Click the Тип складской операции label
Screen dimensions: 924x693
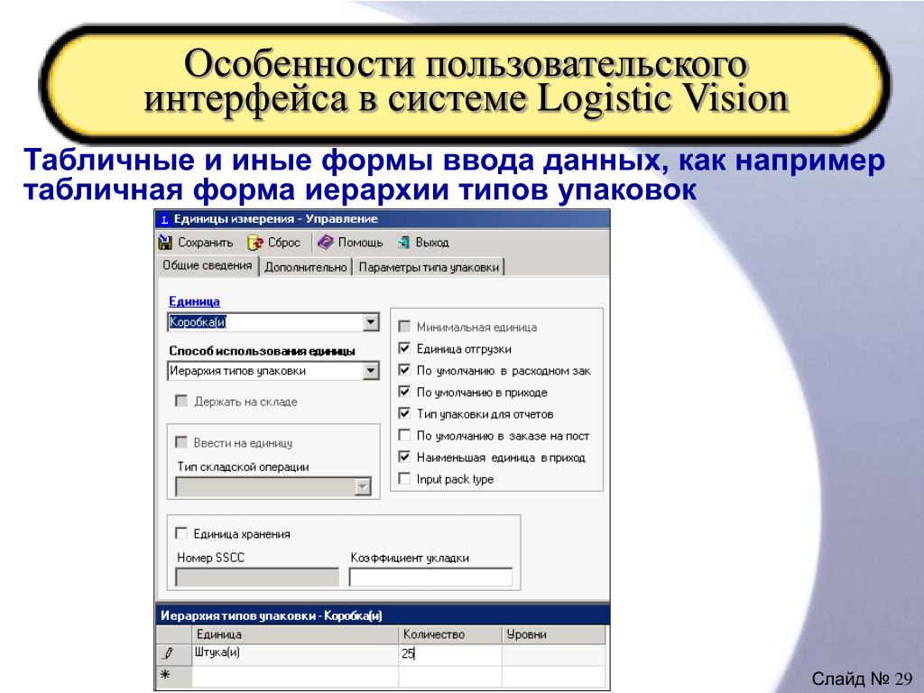(x=244, y=467)
